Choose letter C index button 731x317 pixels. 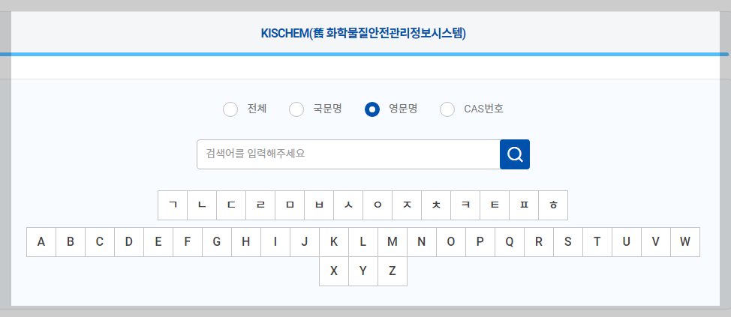tap(100, 242)
